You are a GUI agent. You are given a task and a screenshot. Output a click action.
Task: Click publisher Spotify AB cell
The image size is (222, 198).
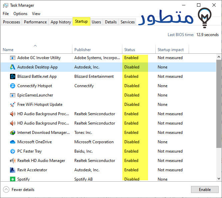point(83,179)
